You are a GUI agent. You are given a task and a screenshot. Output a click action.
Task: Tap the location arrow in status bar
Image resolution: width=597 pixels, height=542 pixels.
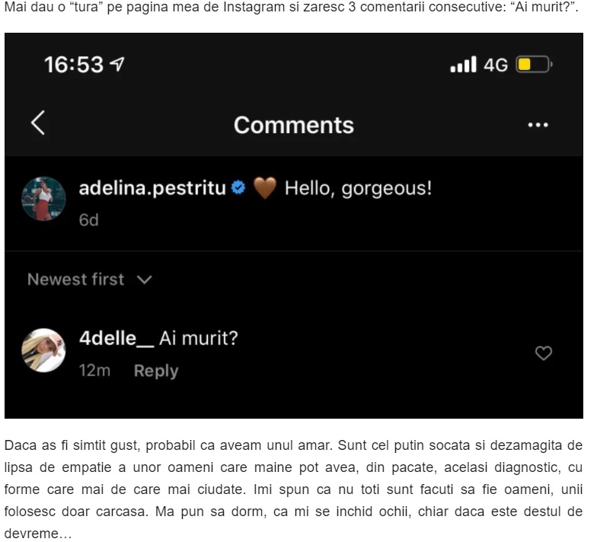point(117,65)
